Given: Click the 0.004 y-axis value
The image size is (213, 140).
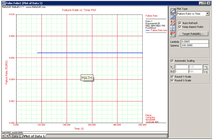Looking at the screenshot, I should point(12,79).
